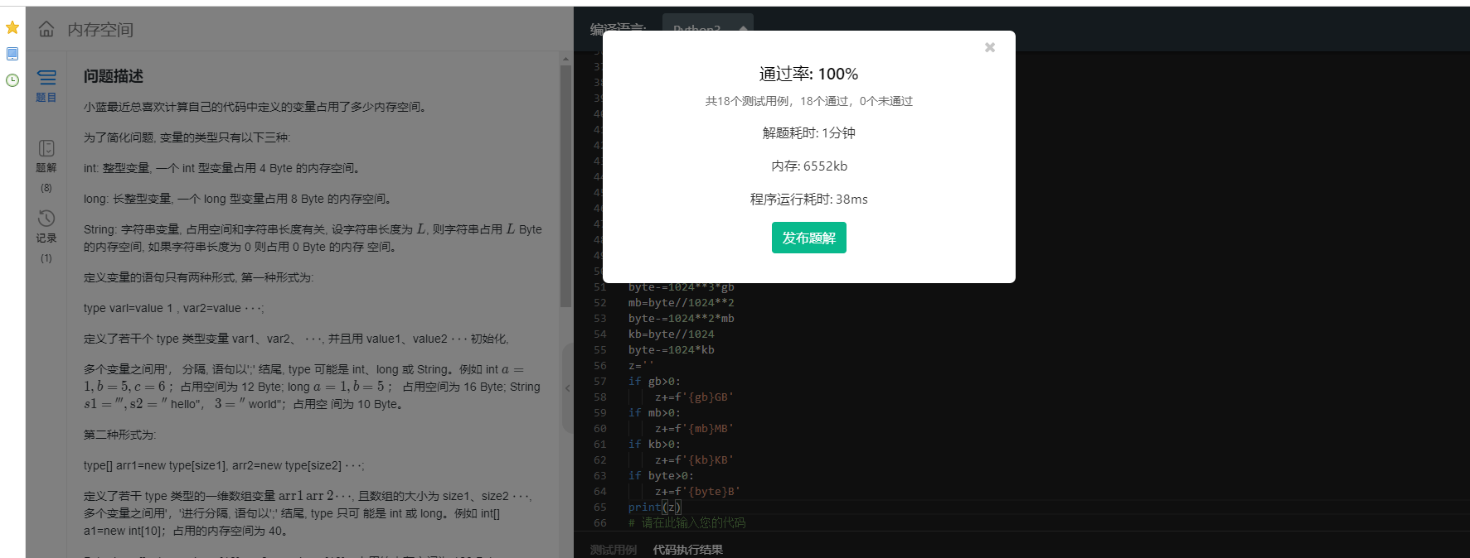Click the 程序运行耗时: 38ms text

[x=809, y=199]
